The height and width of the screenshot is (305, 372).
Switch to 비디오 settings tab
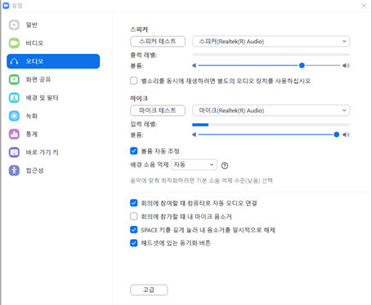click(x=53, y=43)
